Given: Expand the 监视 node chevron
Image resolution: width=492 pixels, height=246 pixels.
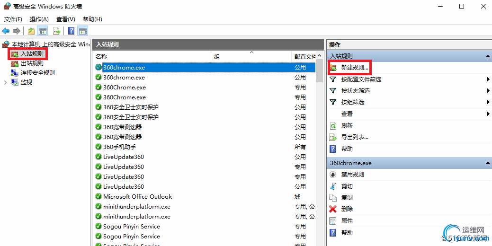Looking at the screenshot, I should point(5,82).
